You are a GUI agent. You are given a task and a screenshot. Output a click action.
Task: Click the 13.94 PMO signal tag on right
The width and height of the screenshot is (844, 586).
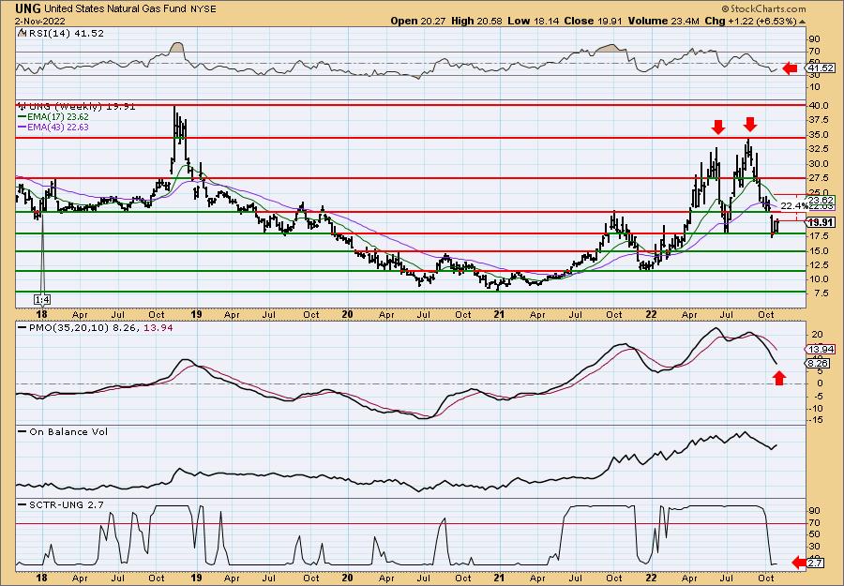click(x=821, y=350)
